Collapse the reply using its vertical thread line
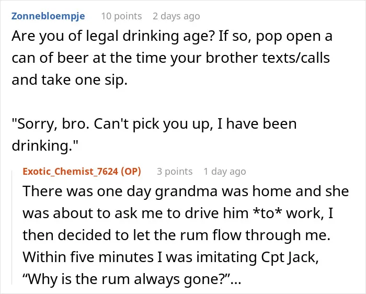 (x=12, y=228)
